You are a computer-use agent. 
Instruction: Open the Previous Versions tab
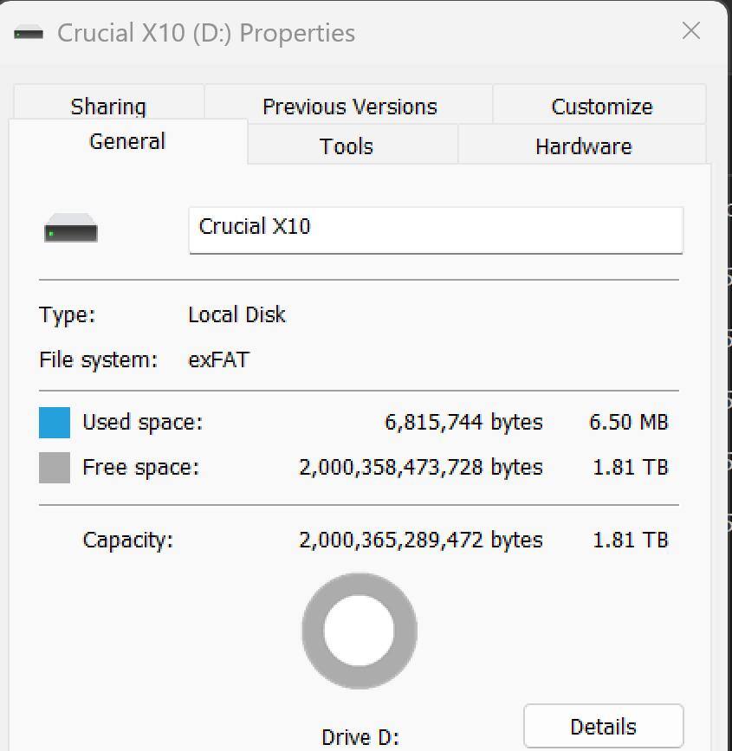pyautogui.click(x=349, y=106)
